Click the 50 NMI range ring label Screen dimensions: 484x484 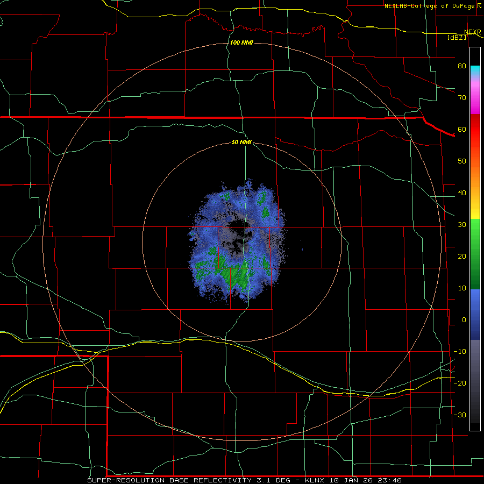pos(241,143)
